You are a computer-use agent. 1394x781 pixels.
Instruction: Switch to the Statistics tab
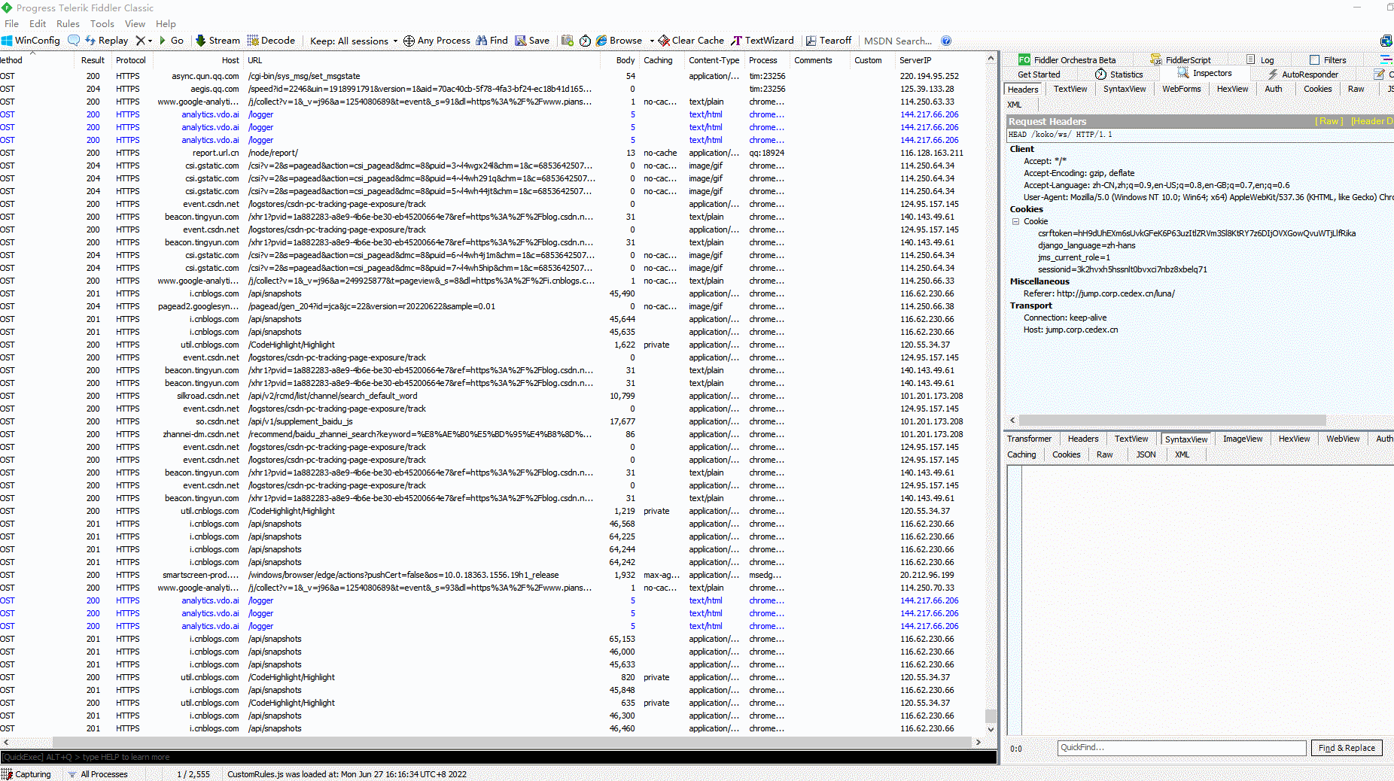pos(1119,74)
